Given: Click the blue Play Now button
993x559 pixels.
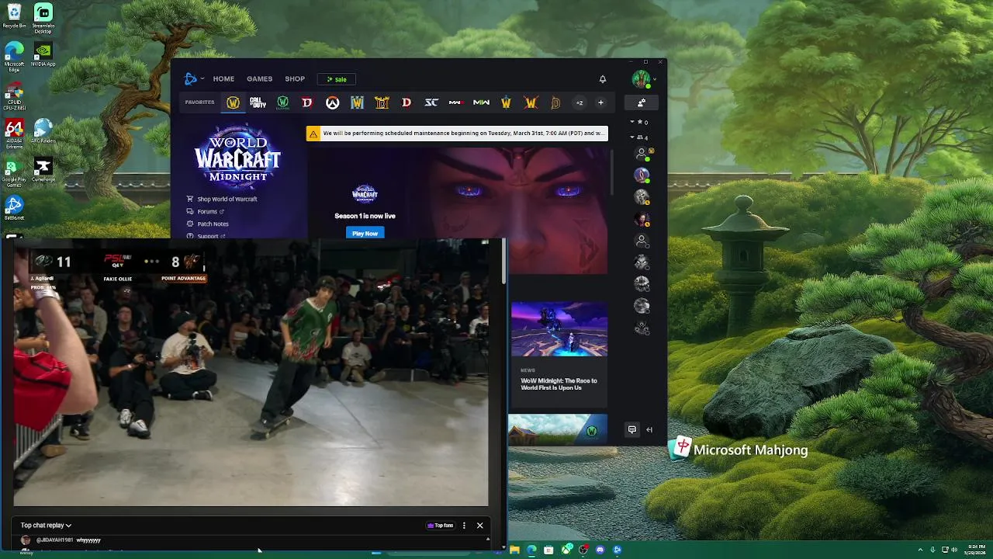Looking at the screenshot, I should [365, 233].
